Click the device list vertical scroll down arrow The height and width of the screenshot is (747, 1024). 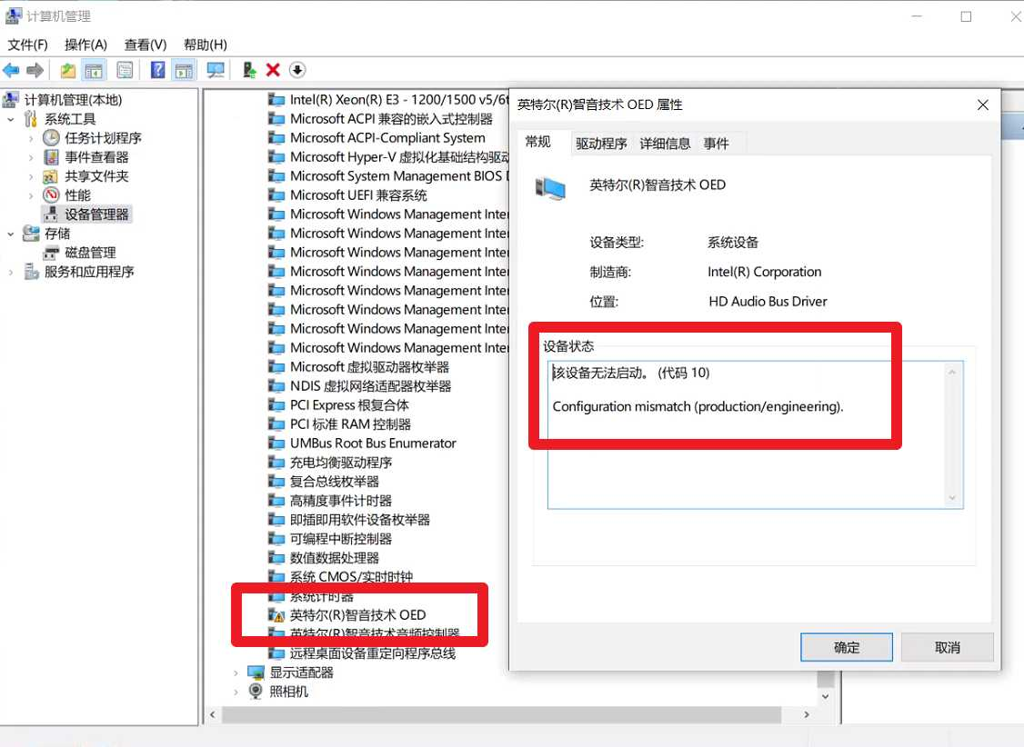coord(826,696)
